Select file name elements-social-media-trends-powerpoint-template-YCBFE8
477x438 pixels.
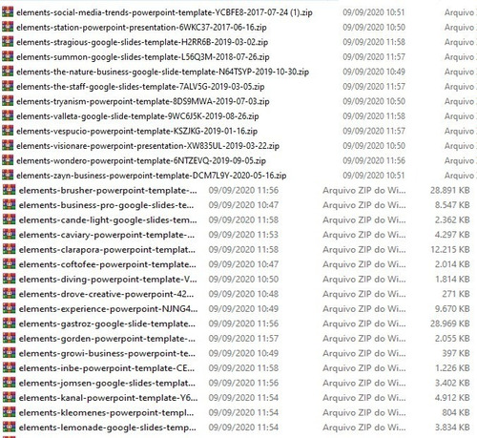(x=164, y=12)
